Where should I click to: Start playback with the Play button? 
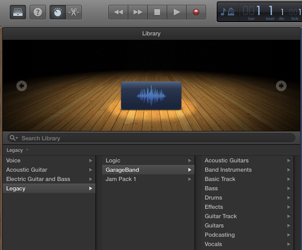[176, 12]
